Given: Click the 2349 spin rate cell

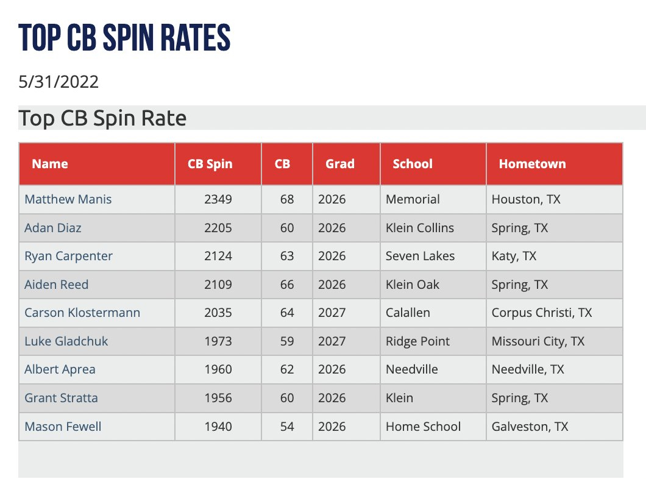Looking at the screenshot, I should click(218, 199).
